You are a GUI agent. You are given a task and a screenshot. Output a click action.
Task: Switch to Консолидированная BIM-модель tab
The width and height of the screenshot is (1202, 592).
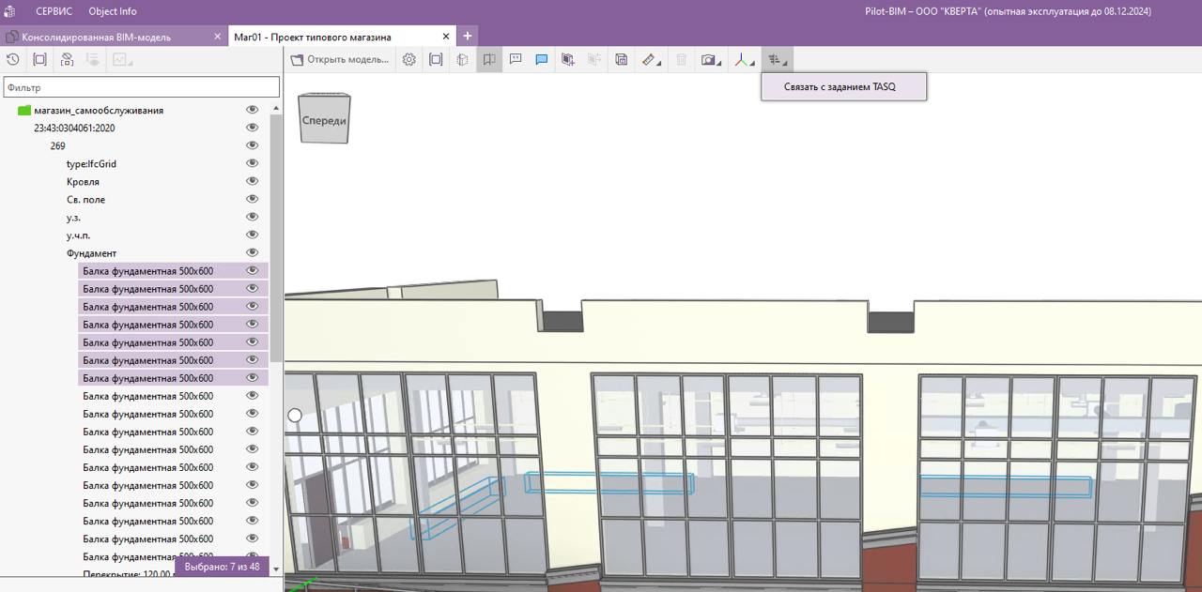(96, 37)
